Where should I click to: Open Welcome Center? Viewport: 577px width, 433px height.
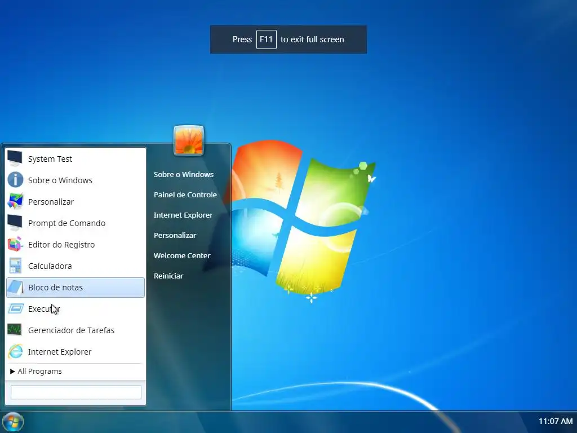(x=182, y=255)
